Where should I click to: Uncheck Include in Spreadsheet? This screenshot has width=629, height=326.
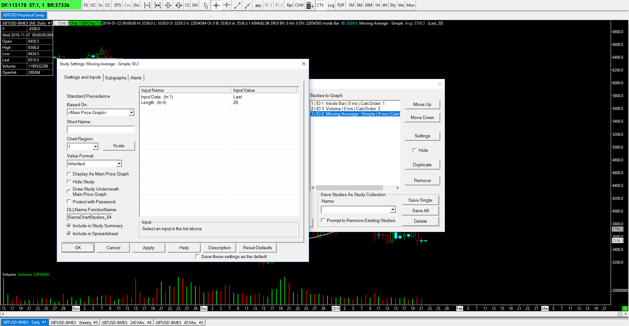coord(69,234)
